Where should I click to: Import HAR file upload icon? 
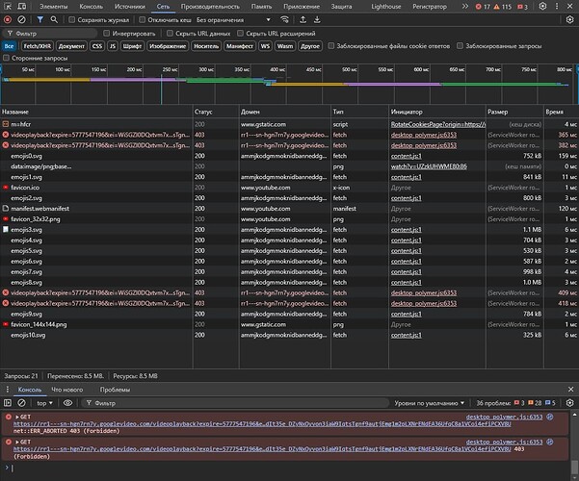tap(303, 19)
